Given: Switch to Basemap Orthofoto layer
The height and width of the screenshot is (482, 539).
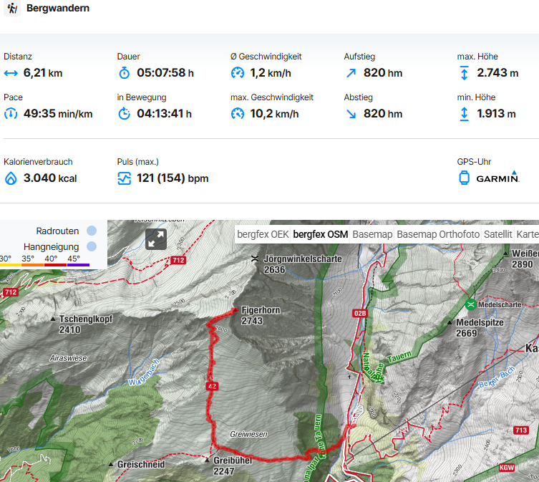Looking at the screenshot, I should point(438,234).
